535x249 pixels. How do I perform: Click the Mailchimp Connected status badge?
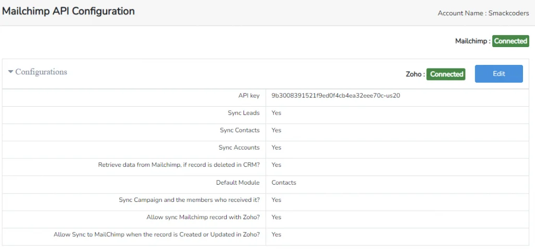coord(510,41)
